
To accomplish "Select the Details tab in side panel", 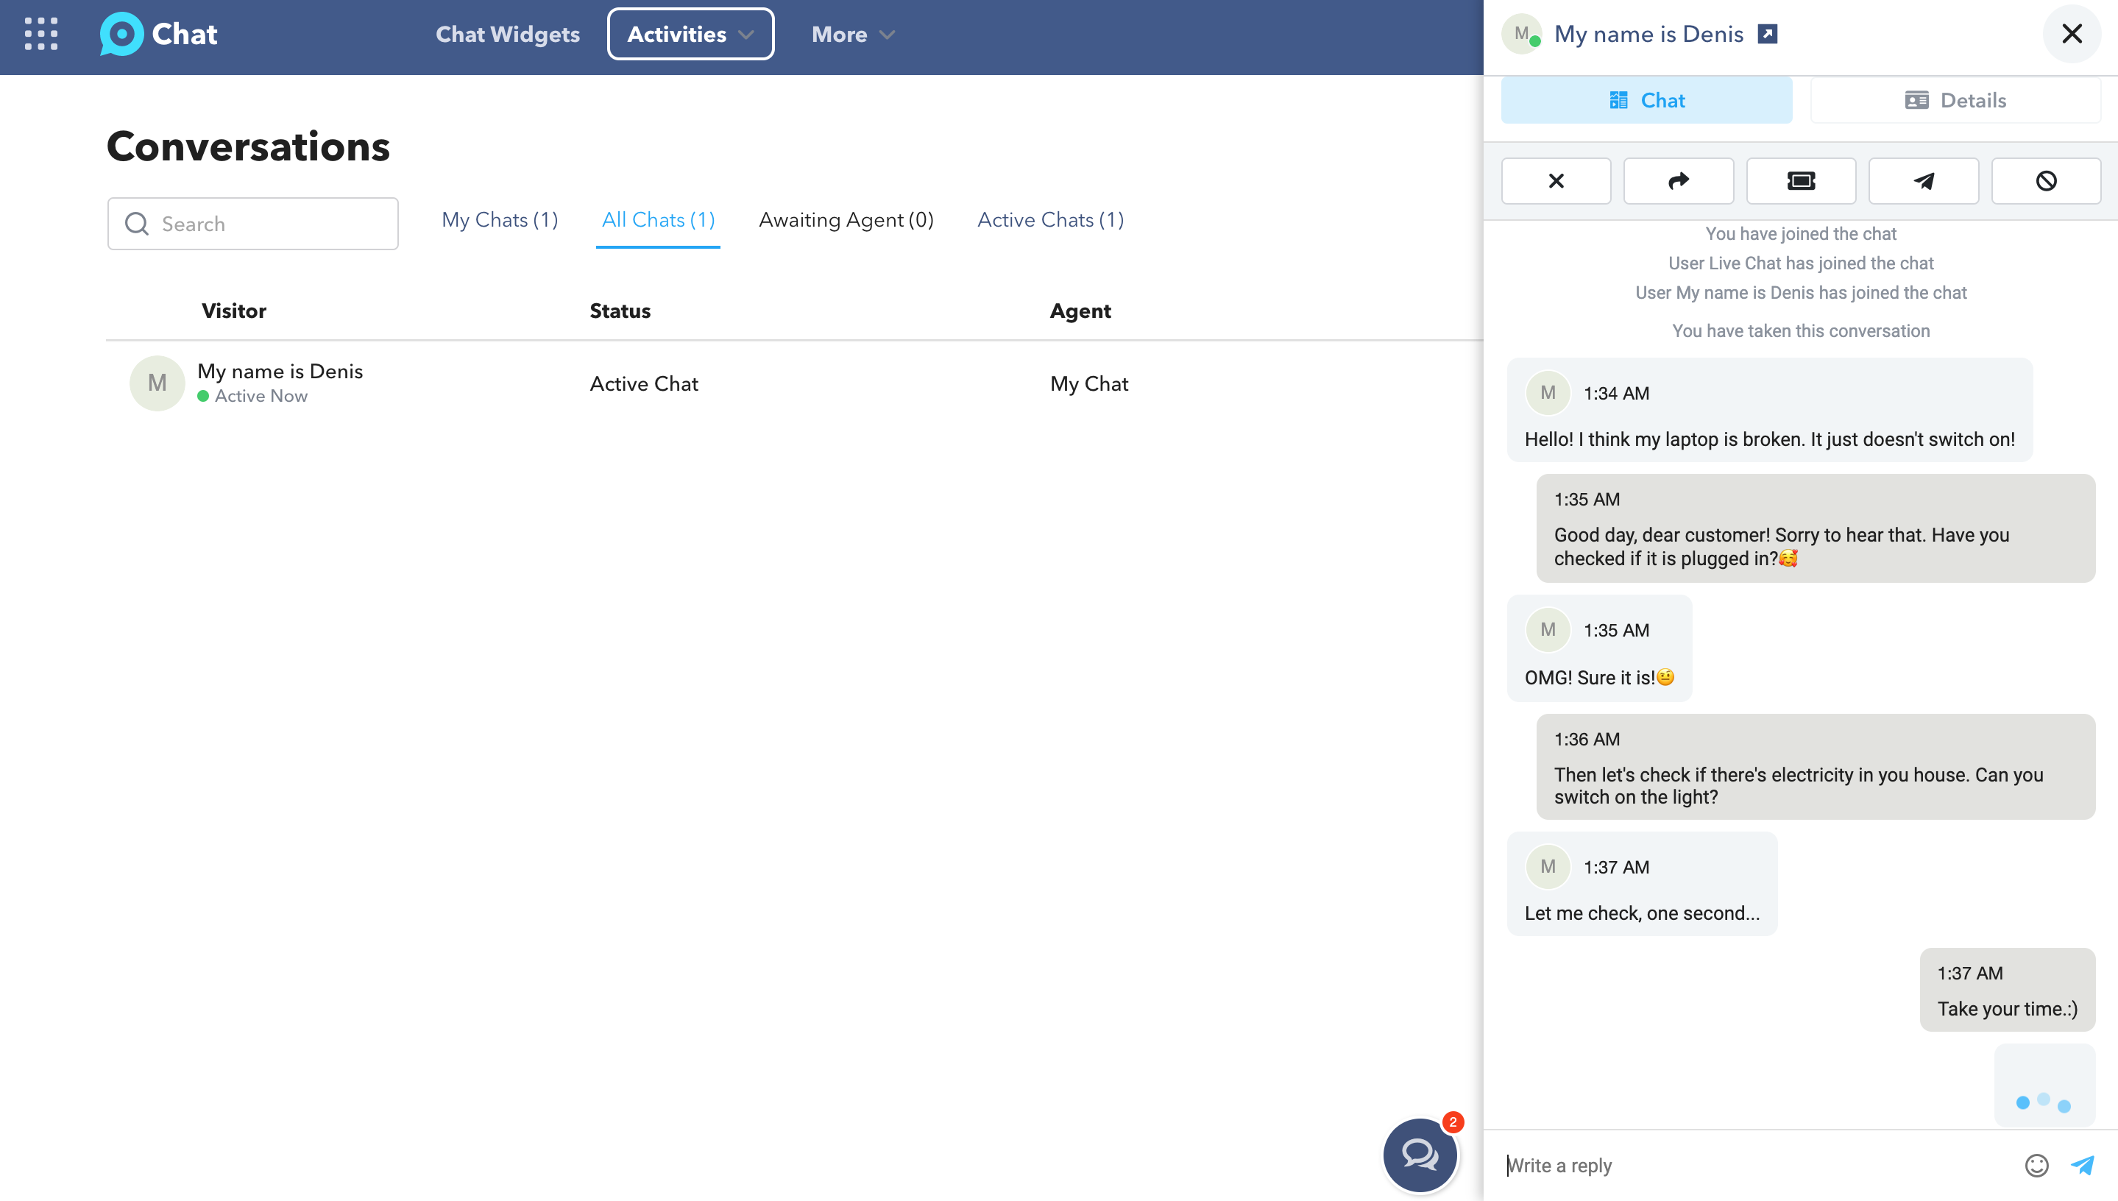I will coord(1955,101).
